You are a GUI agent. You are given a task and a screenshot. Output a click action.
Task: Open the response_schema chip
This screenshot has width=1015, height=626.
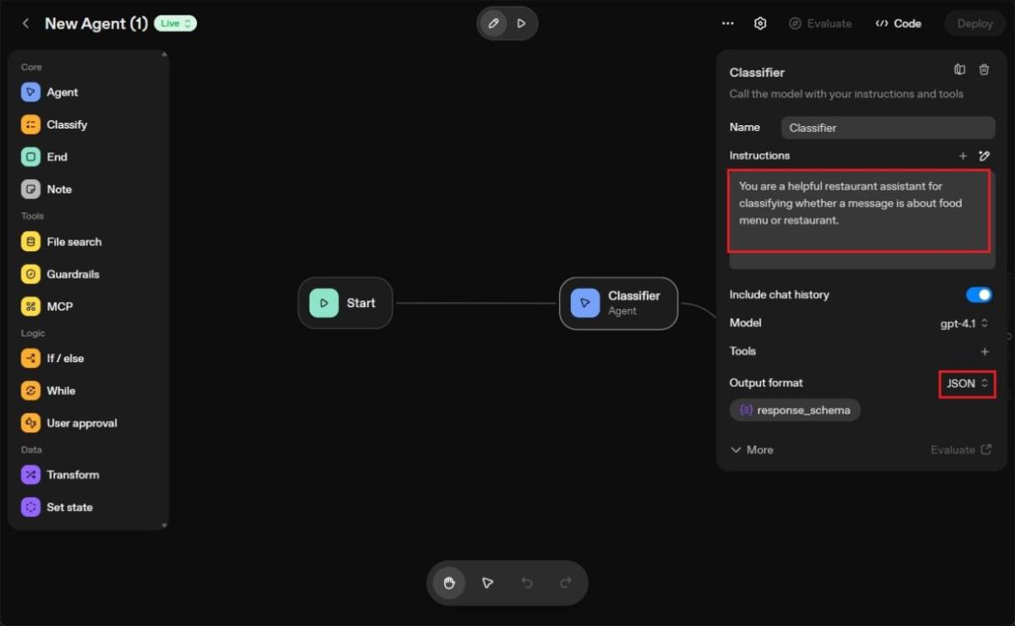794,409
